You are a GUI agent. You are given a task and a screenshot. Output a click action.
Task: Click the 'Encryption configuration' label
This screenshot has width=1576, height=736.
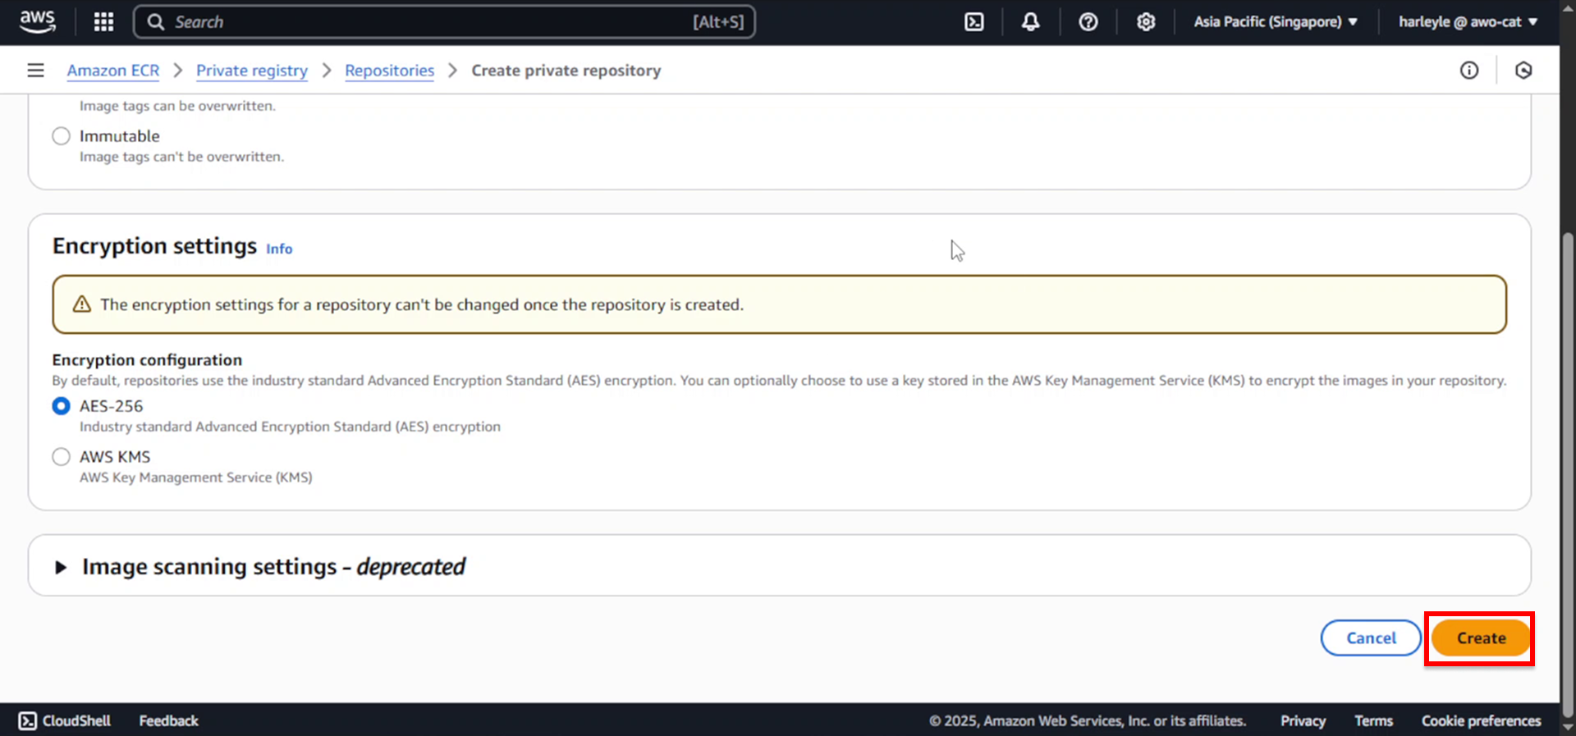(147, 360)
